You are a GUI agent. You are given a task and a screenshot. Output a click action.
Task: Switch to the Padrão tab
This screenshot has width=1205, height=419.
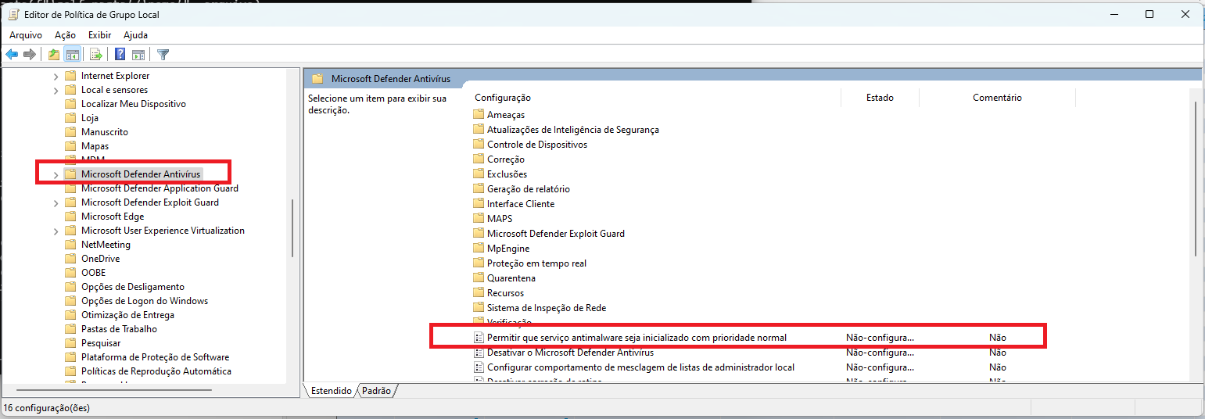click(378, 390)
